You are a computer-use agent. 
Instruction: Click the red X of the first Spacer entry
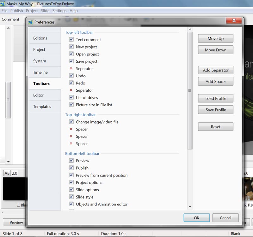coord(71,129)
